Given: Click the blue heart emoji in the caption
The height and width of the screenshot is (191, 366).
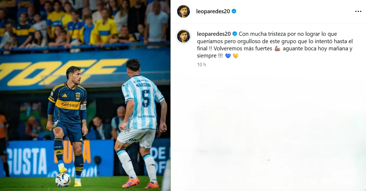Looking at the screenshot, I should [x=228, y=56].
